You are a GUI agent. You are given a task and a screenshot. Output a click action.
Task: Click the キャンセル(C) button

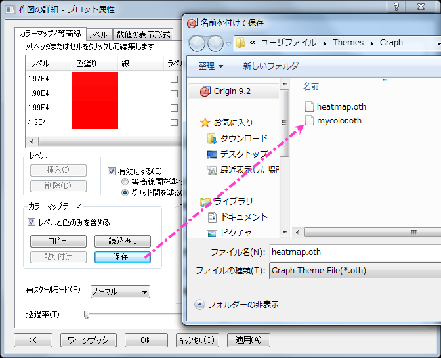[x=197, y=340]
